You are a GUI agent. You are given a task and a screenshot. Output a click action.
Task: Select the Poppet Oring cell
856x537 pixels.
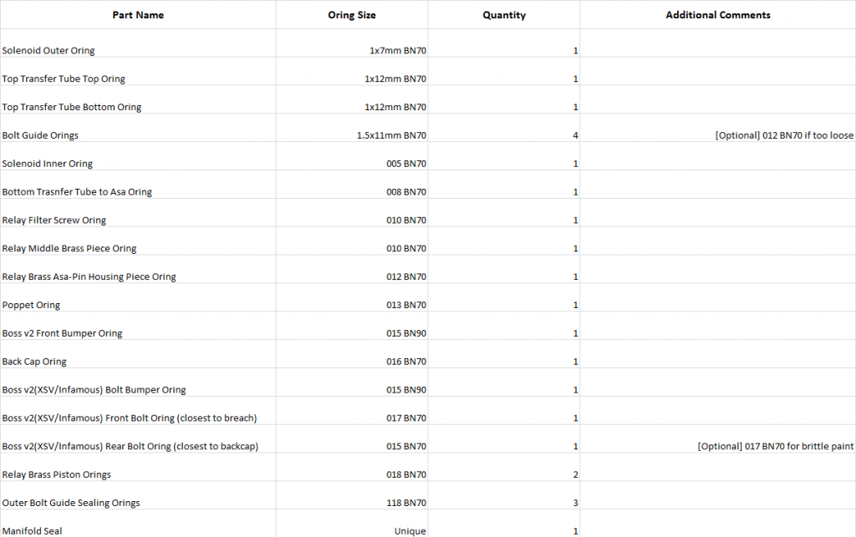coord(138,299)
